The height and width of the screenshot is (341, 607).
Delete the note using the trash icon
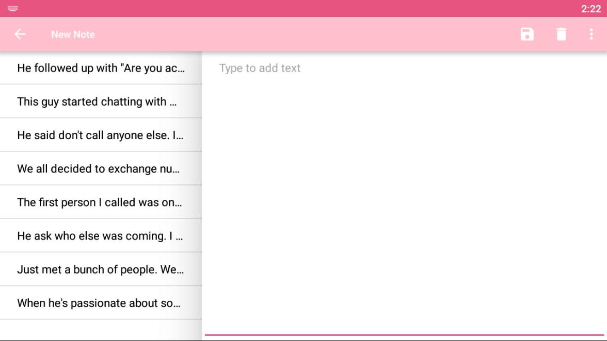pos(561,35)
